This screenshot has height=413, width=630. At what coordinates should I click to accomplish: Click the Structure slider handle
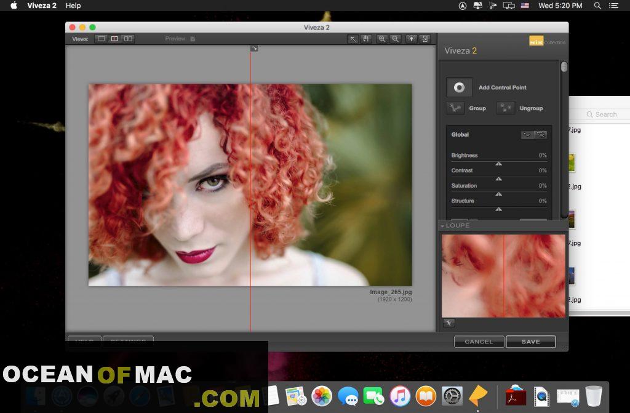click(x=498, y=209)
